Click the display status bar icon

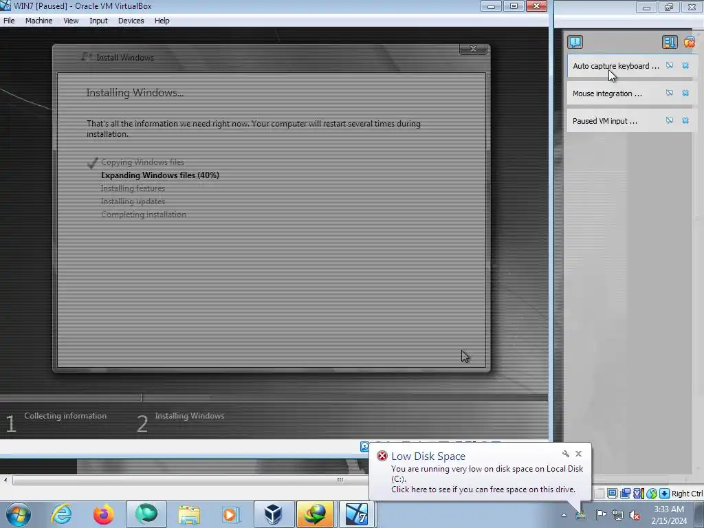612,494
